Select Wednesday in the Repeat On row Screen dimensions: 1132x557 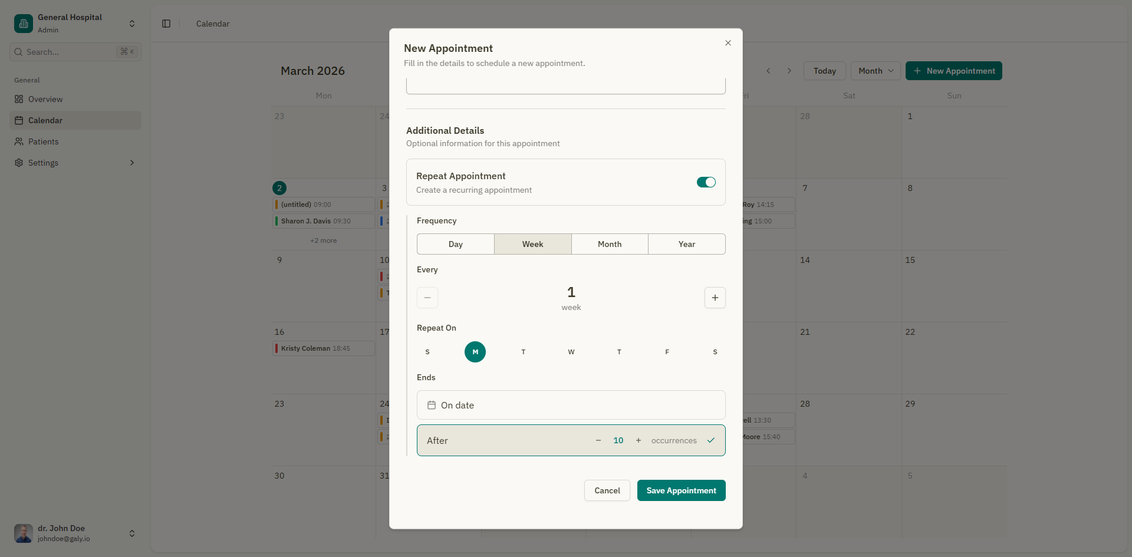coord(571,352)
